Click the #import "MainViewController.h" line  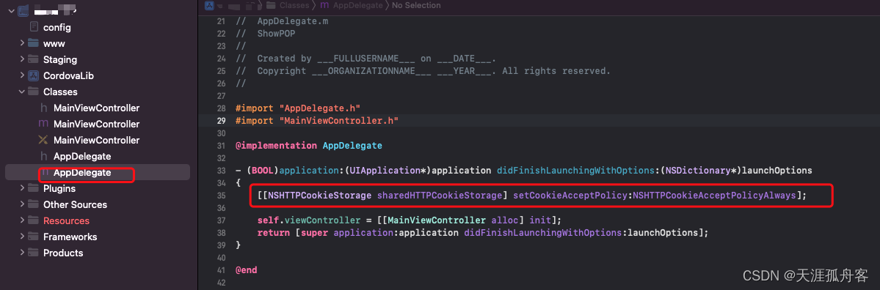tap(317, 120)
